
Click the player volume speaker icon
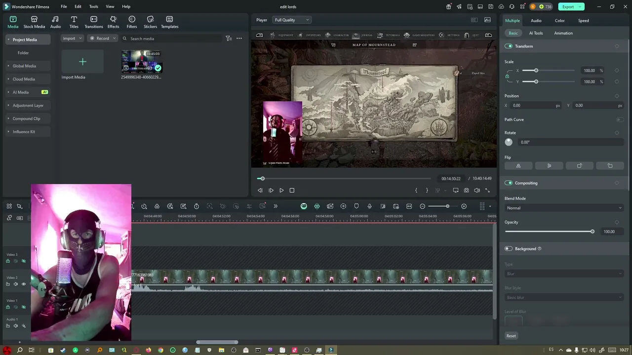[477, 190]
